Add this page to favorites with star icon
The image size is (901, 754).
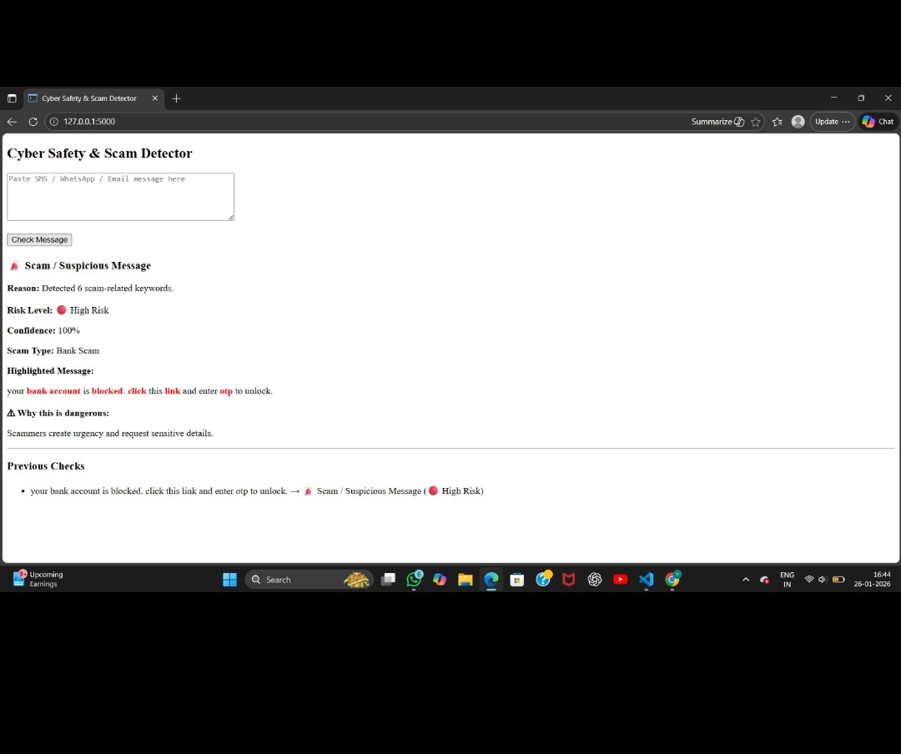pyautogui.click(x=756, y=121)
